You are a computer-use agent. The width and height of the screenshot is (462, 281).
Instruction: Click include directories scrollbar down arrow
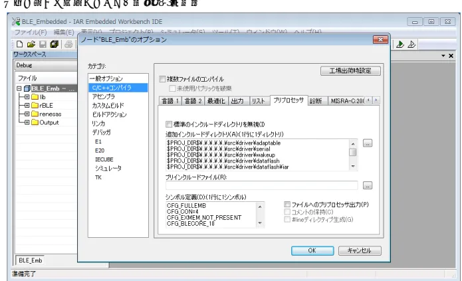coord(353,167)
